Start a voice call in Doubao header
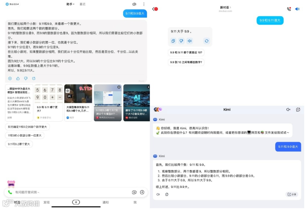Viewport: 305px width, 209px height. coord(289,9)
